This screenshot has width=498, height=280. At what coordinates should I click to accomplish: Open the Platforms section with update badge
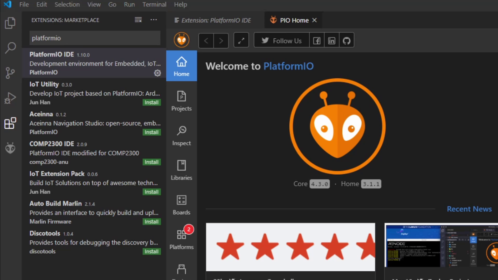pyautogui.click(x=181, y=240)
